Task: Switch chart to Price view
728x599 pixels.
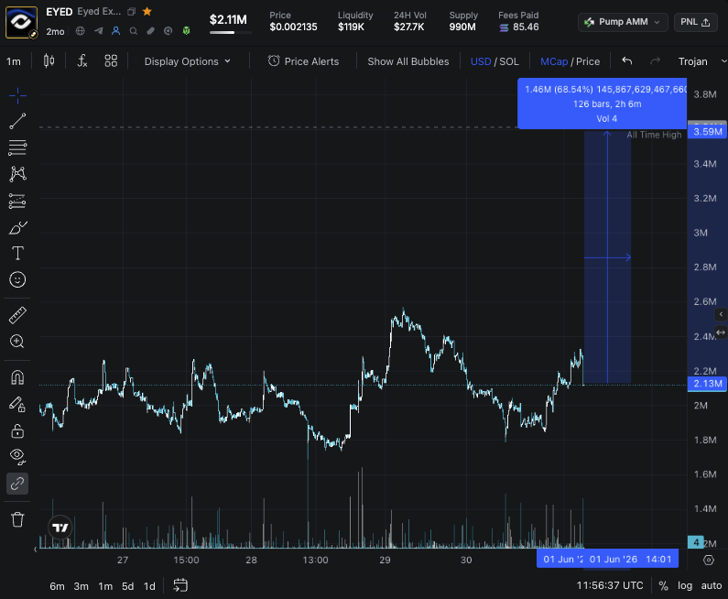Action: (588, 61)
